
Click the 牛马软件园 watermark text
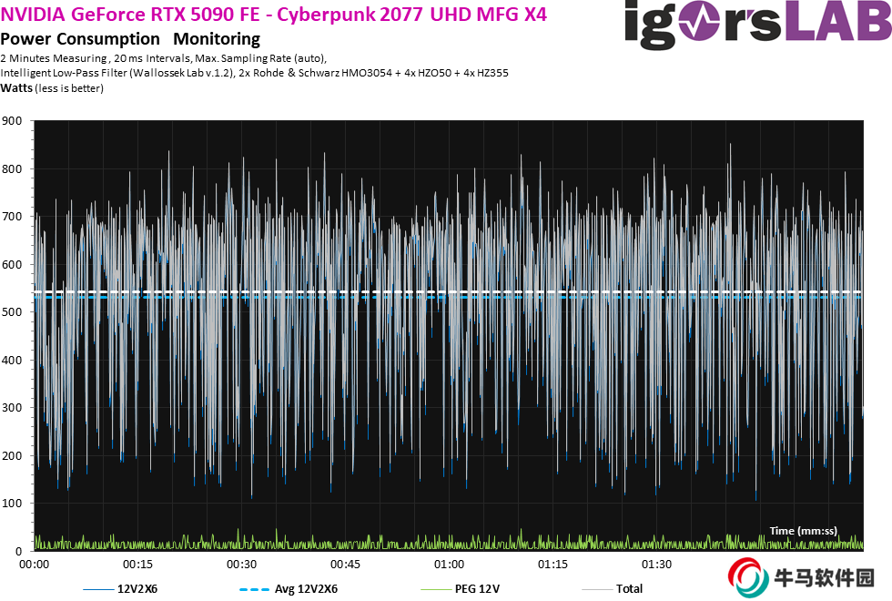[822, 578]
